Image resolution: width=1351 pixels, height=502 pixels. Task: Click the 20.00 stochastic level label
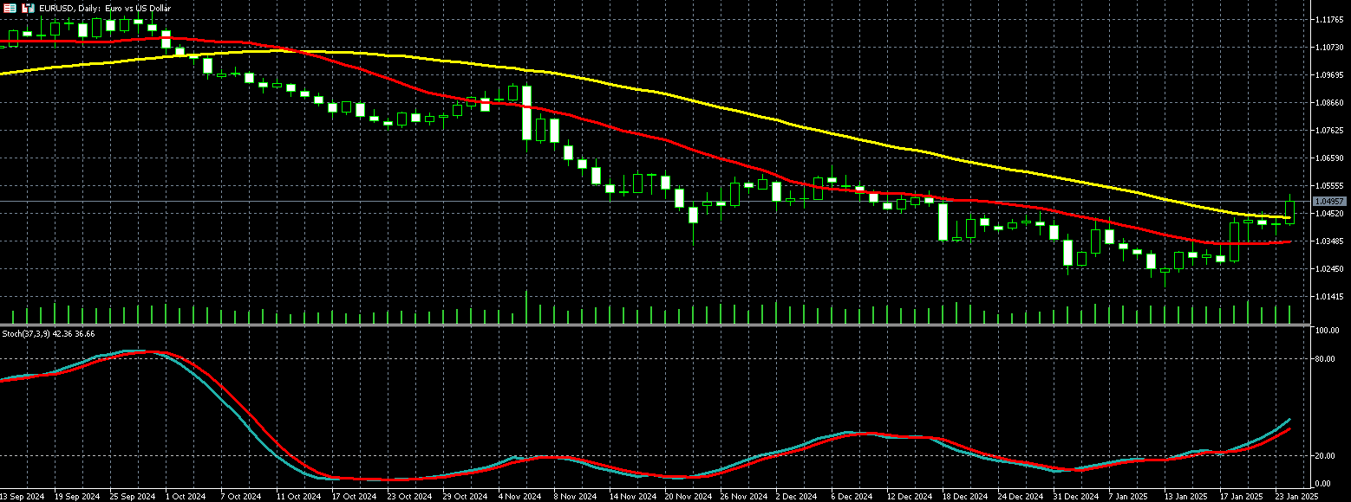point(1326,455)
